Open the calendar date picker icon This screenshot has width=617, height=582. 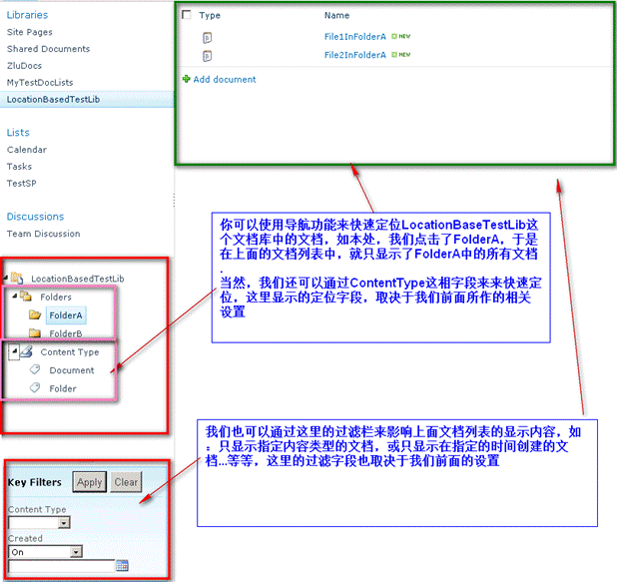[123, 566]
